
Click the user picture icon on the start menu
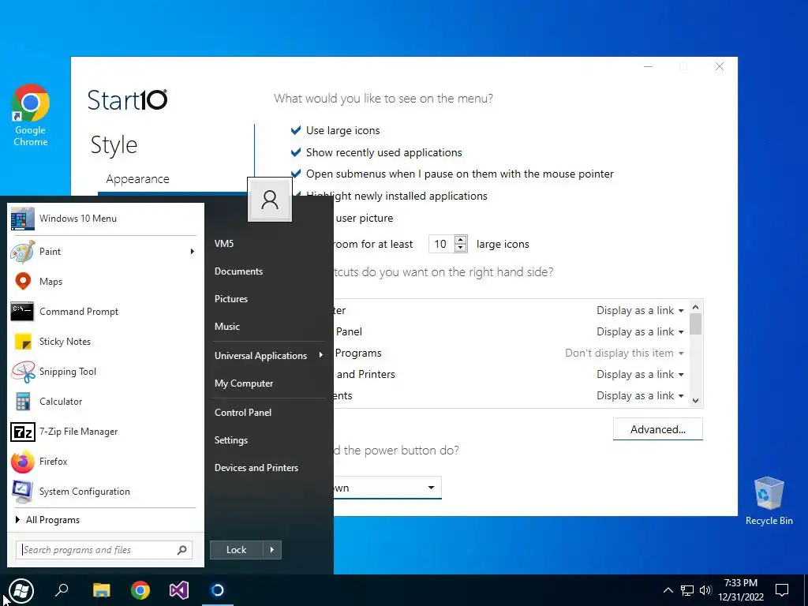point(270,200)
